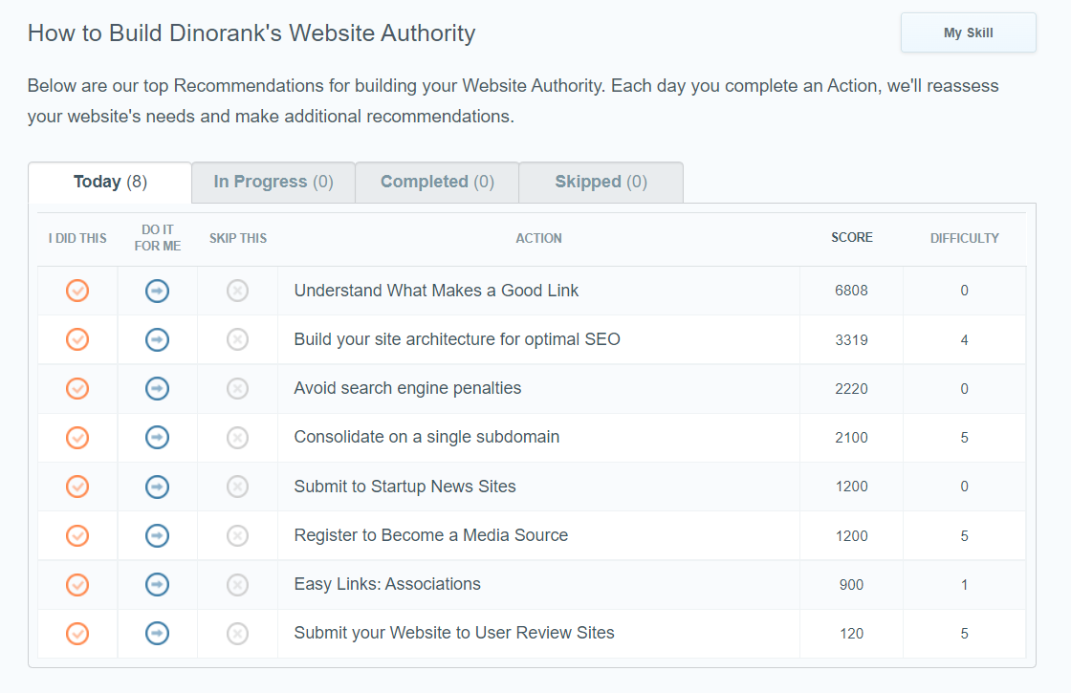Mark 'Avoid search engine penalties' as done
Viewport: 1071px width, 693px height.
click(x=77, y=388)
